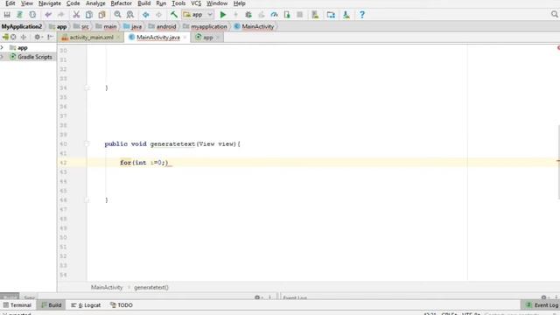This screenshot has height=315, width=560.
Task: Click the java breadcrumb folder
Action: click(132, 26)
